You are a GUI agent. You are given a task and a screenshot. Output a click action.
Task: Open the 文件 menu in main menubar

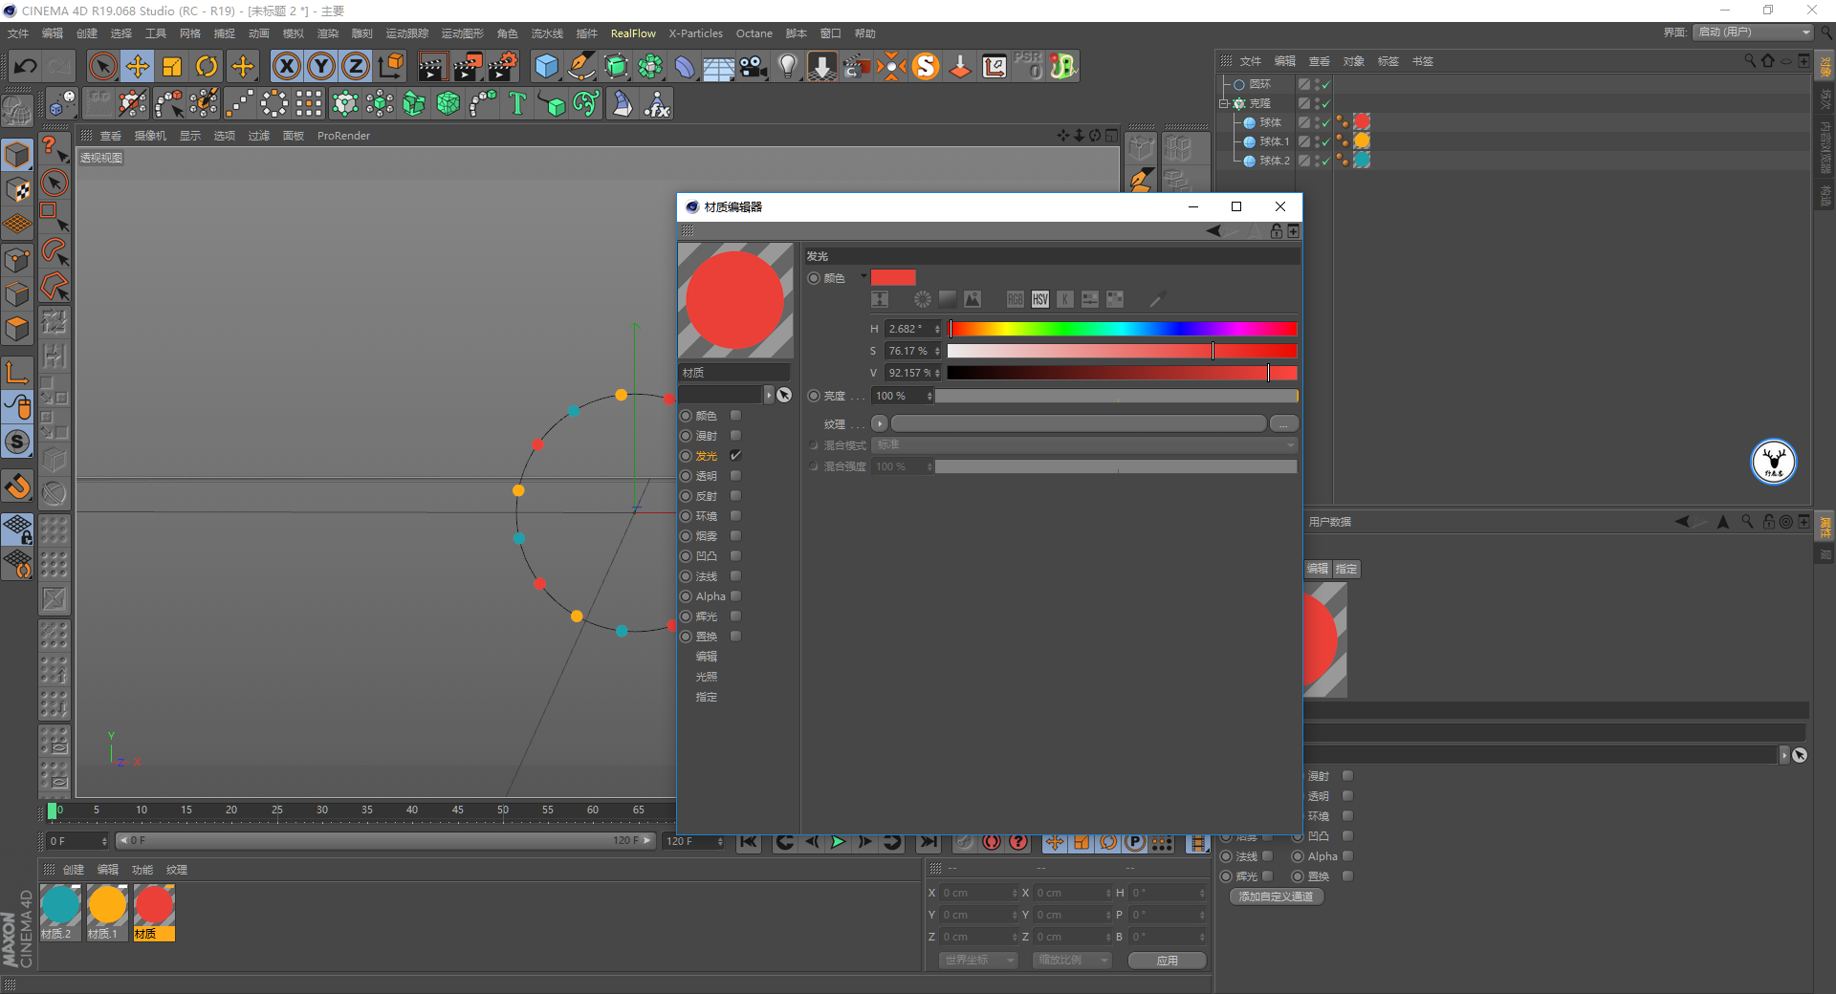click(x=18, y=33)
